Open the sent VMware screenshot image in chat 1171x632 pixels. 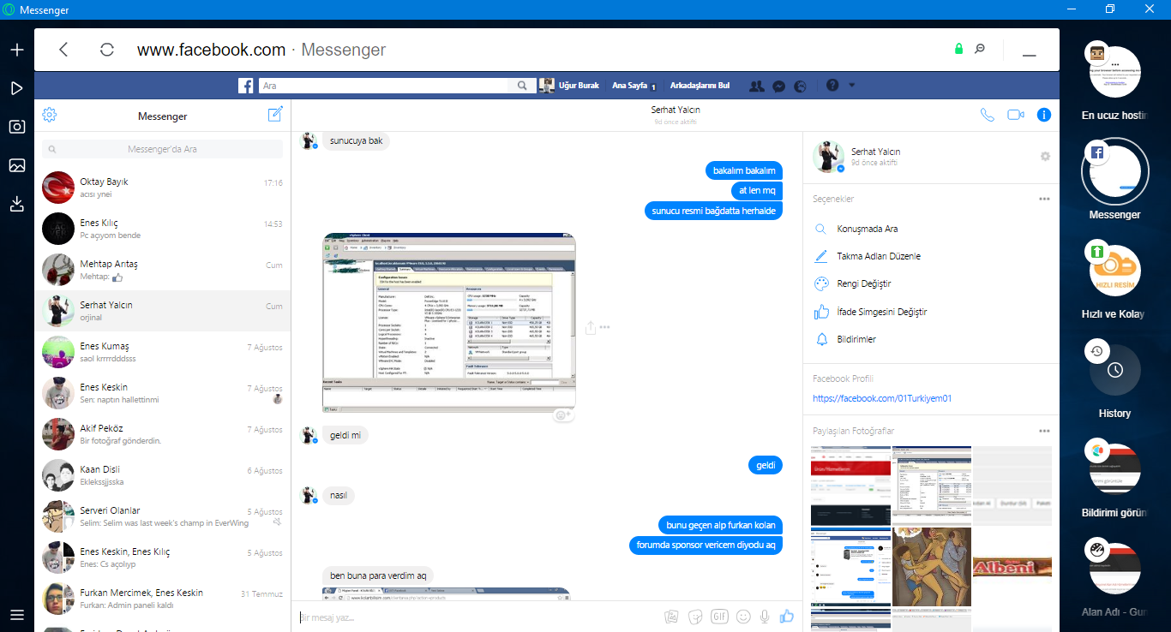click(x=449, y=322)
